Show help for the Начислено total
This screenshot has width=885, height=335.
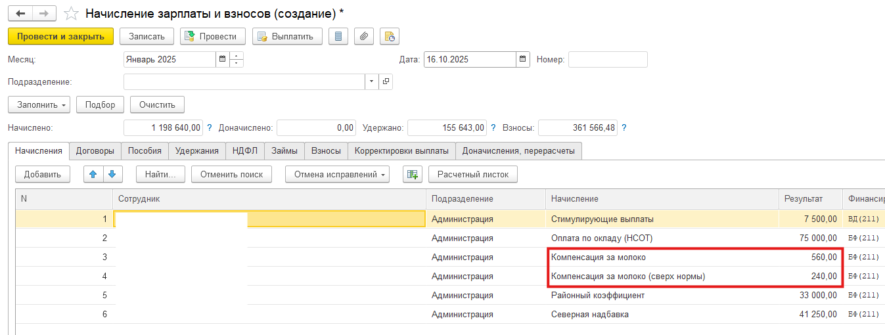[x=210, y=128]
